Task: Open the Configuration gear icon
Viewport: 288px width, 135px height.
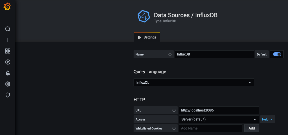Action: tap(8, 84)
